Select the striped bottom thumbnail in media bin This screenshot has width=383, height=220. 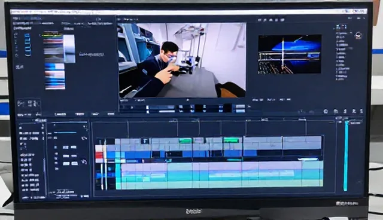(55, 80)
